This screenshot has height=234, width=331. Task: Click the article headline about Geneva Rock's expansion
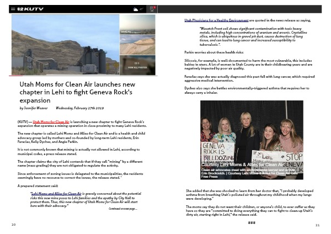(x=77, y=92)
